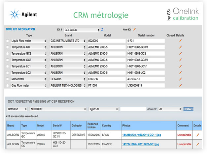Tick the Temperature LC2 checkbox

click(x=8, y=73)
